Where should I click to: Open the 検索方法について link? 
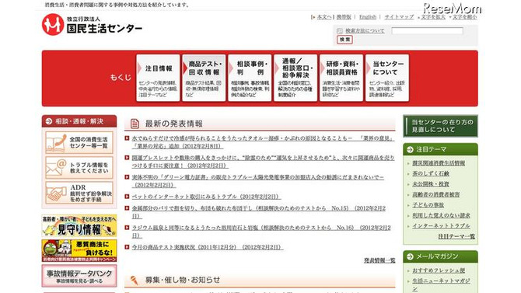(365, 31)
